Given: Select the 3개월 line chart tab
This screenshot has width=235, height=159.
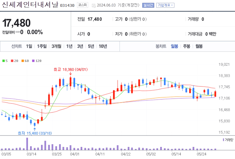Looking at the screenshot, I should (x=56, y=46).
